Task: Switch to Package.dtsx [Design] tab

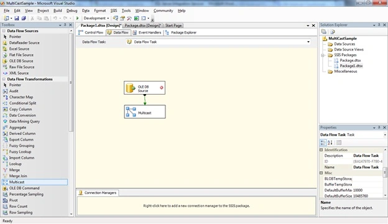Action: tap(143, 26)
